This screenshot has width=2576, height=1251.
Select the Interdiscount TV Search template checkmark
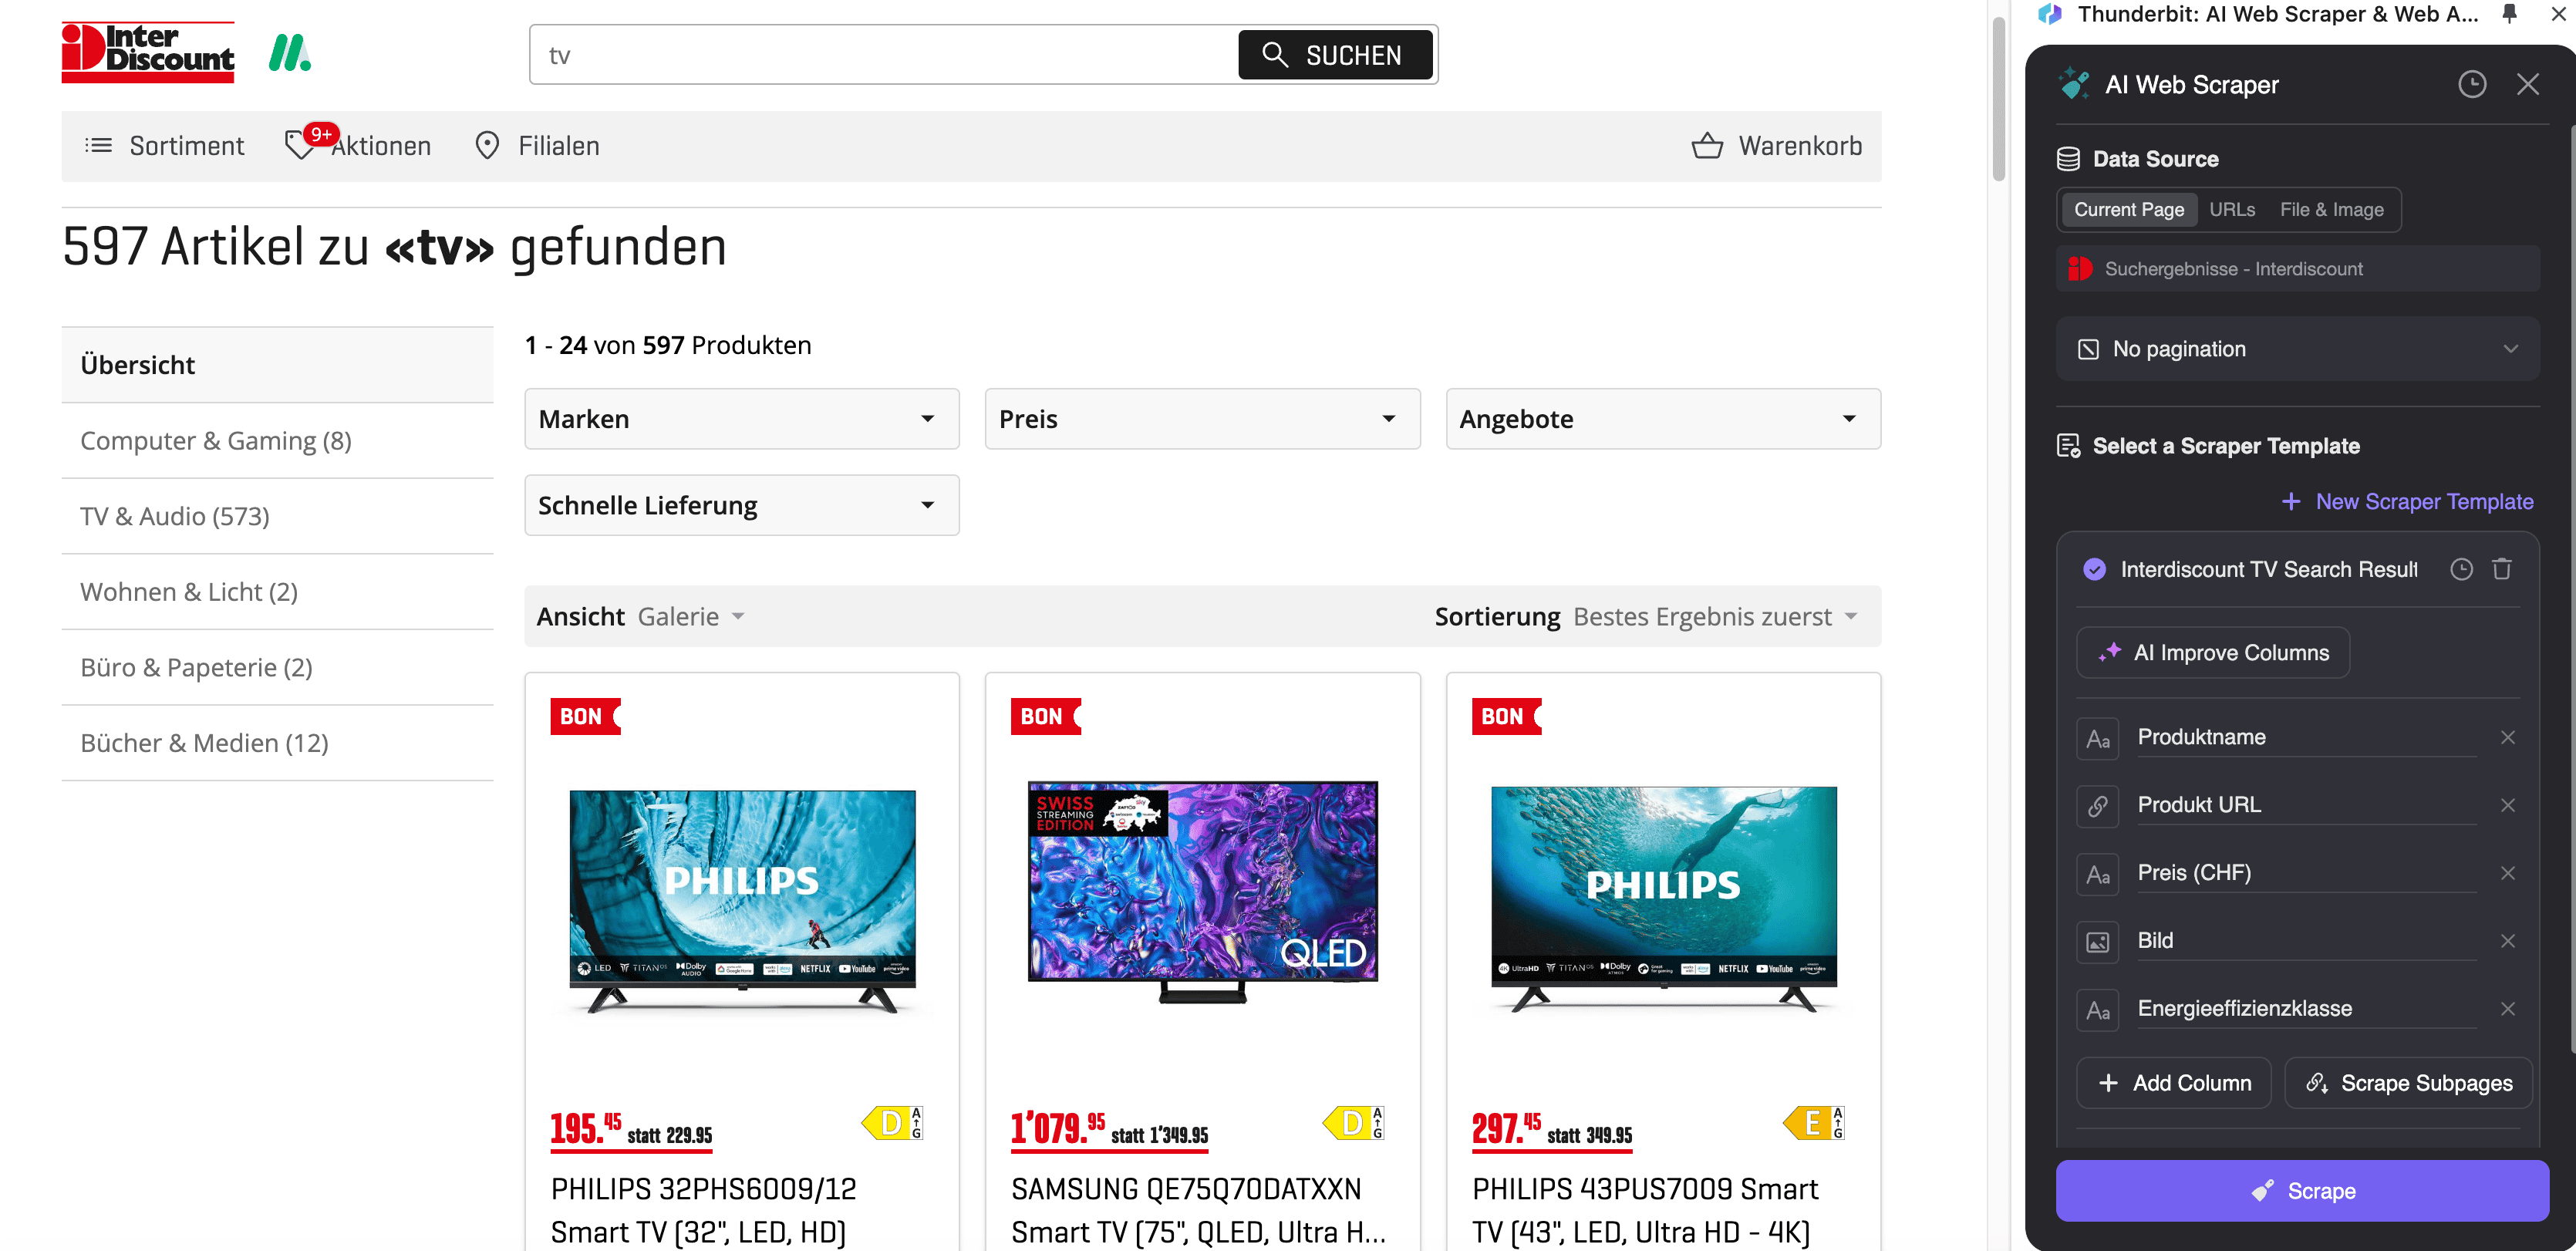pos(2094,569)
